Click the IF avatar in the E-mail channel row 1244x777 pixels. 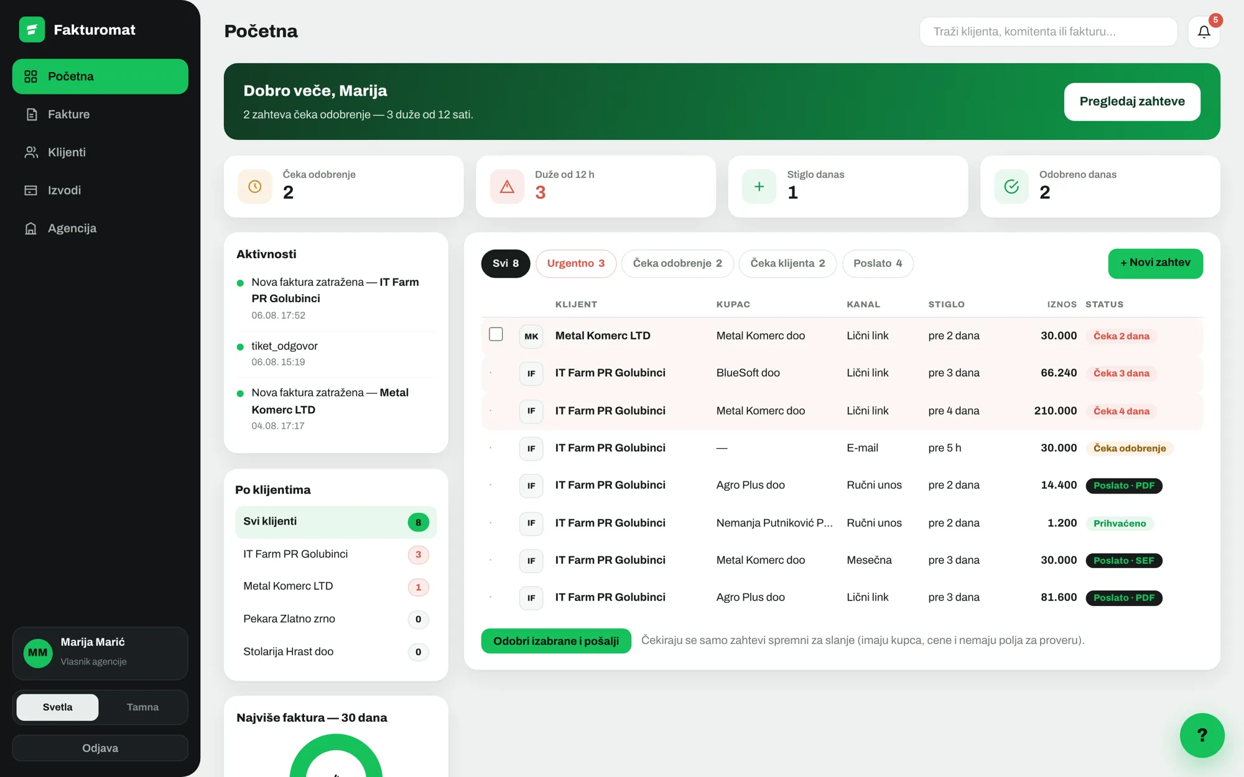[531, 448]
